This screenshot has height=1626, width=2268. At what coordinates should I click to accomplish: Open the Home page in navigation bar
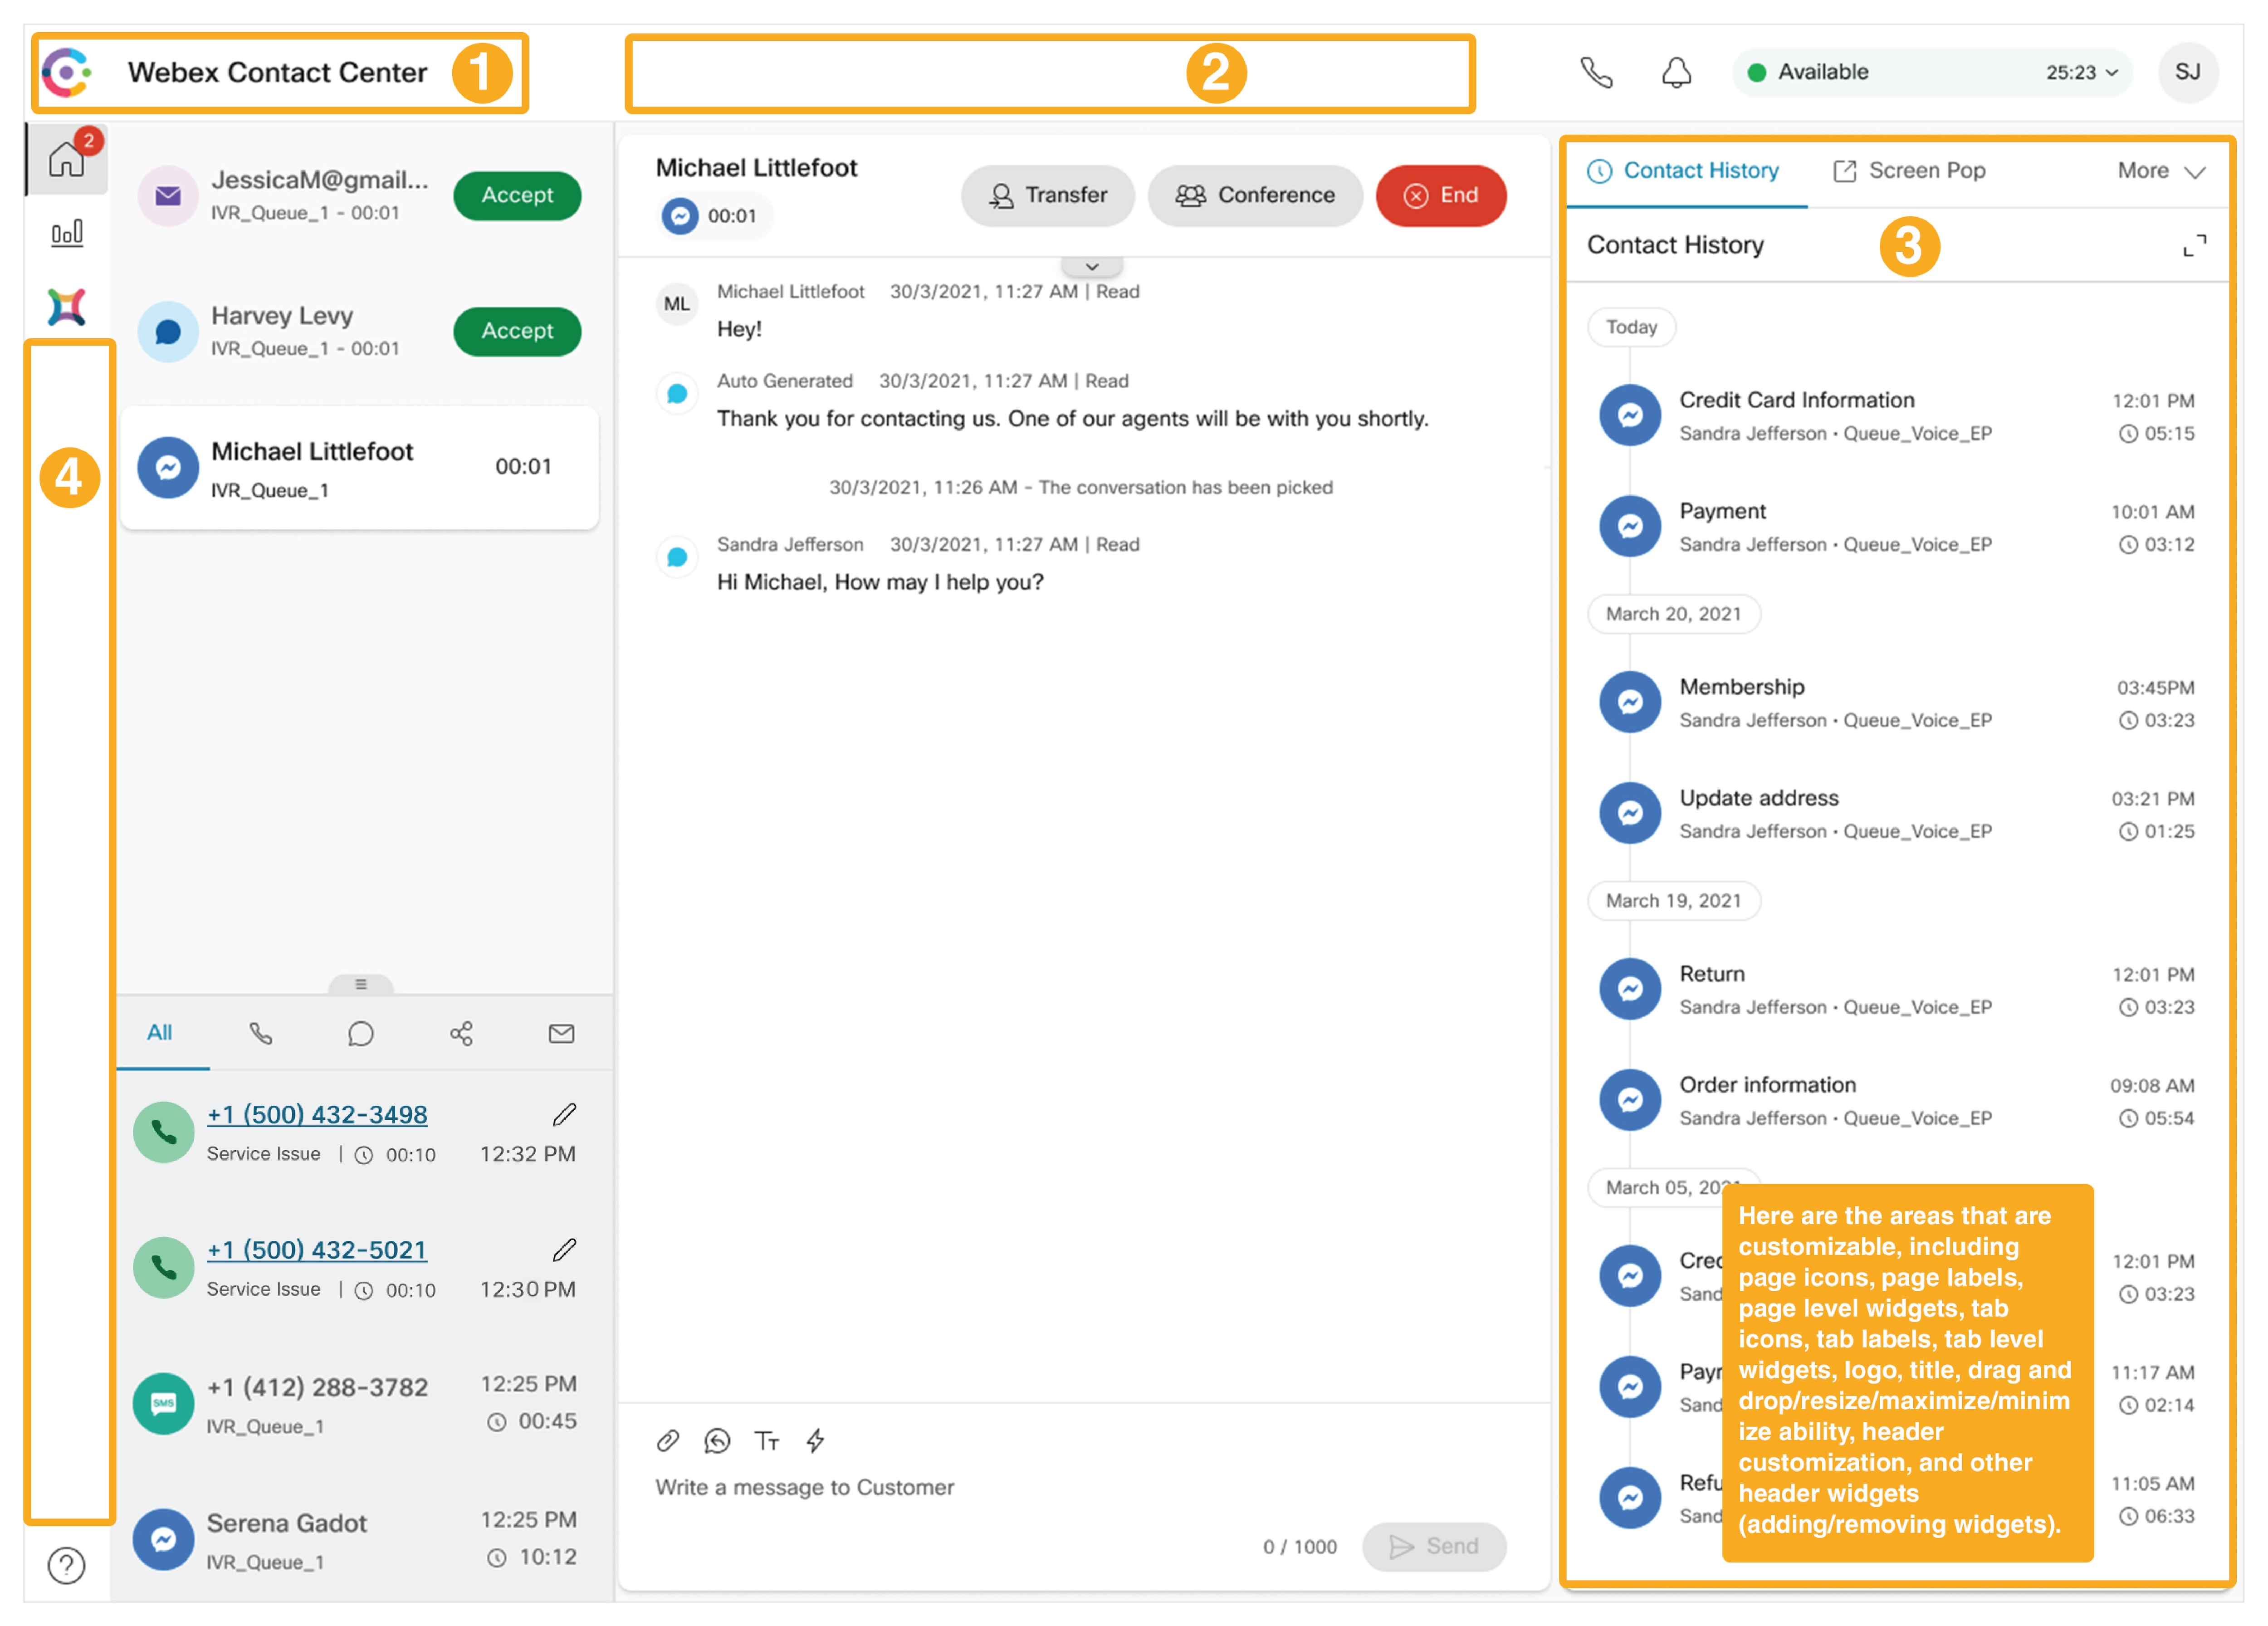click(66, 159)
